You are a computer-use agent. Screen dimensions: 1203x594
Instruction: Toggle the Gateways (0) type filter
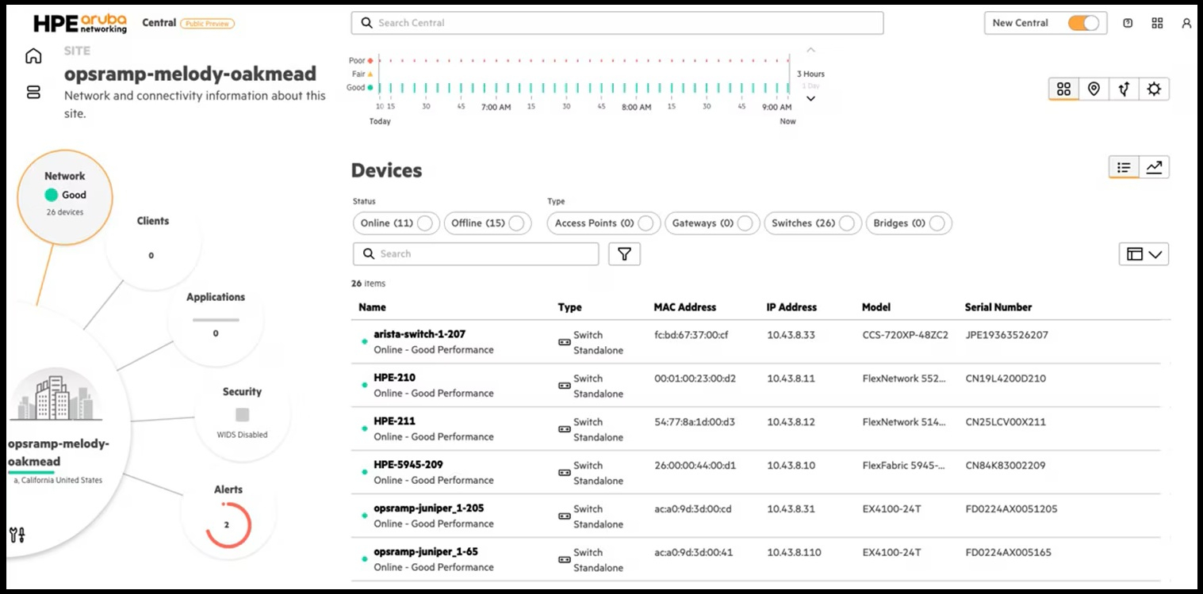(x=712, y=223)
